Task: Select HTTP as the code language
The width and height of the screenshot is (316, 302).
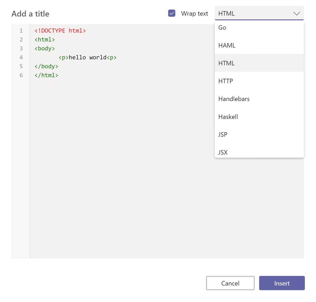Action: click(x=226, y=81)
